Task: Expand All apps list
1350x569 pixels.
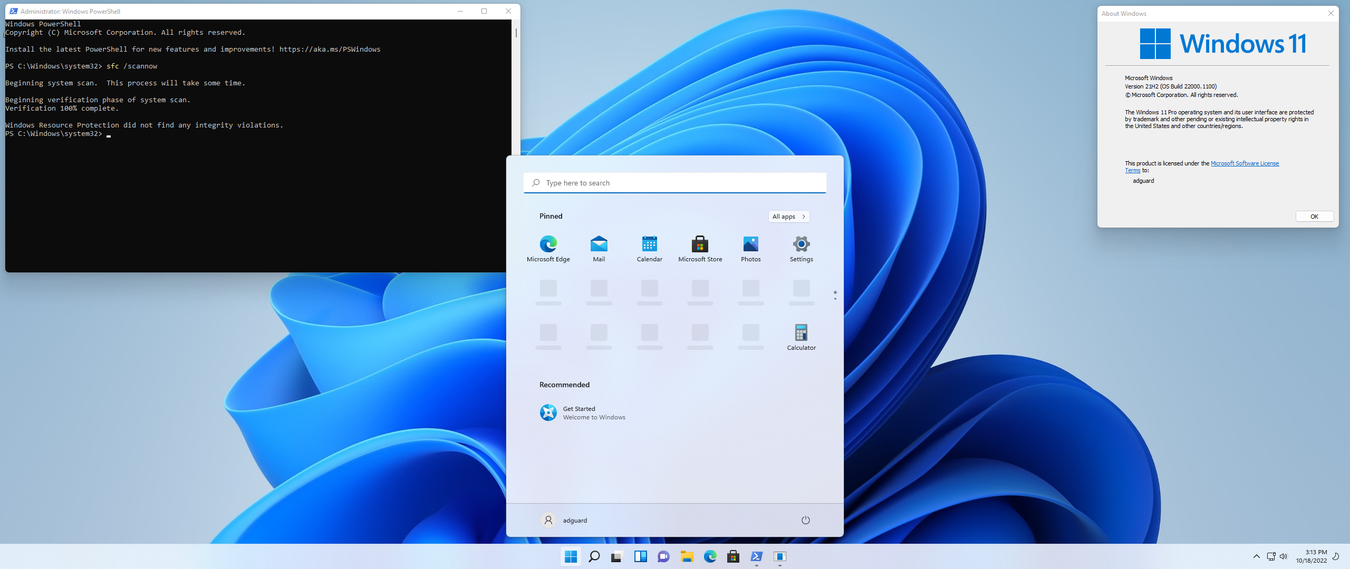Action: click(x=788, y=217)
